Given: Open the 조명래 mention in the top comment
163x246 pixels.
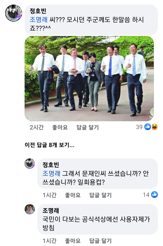Looking at the screenshot, I should [39, 20].
